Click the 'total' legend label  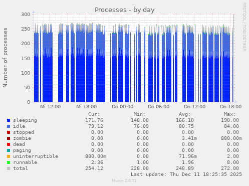(x=21, y=168)
